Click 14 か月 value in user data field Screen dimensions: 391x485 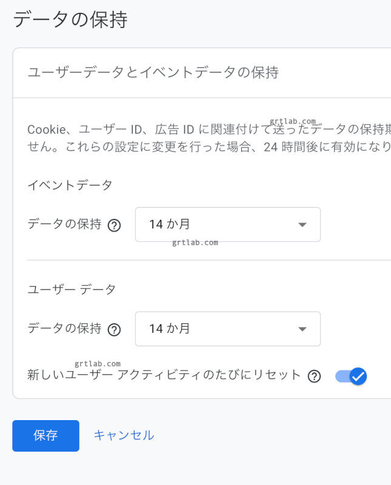(170, 329)
